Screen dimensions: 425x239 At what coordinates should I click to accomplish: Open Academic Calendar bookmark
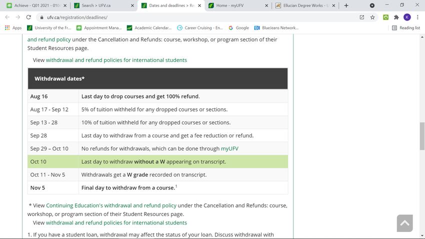(x=149, y=27)
